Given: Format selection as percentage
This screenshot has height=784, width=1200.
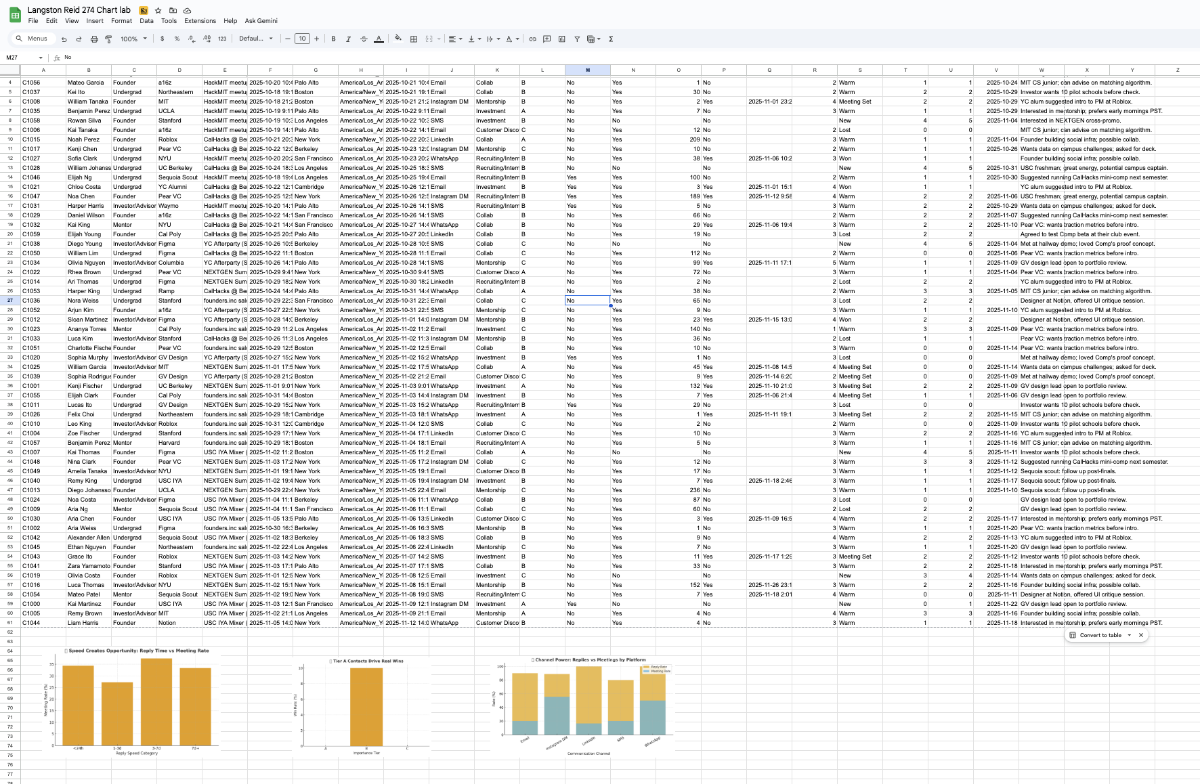Looking at the screenshot, I should [177, 39].
